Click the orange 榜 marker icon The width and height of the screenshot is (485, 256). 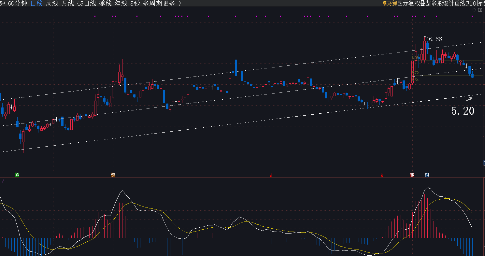coord(113,175)
